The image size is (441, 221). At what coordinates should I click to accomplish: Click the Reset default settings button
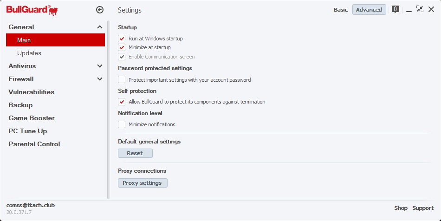[x=135, y=153]
